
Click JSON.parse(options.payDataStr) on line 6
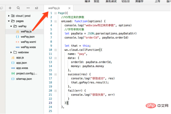click(112, 34)
